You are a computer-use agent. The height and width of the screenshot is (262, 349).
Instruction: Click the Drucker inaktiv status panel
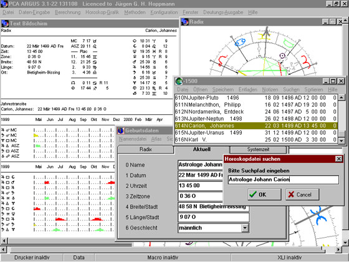click(x=32, y=258)
